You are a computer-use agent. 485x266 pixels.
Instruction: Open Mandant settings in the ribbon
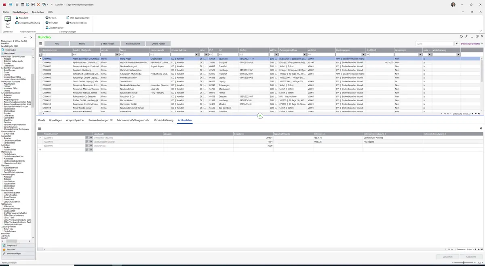pyautogui.click(x=22, y=18)
